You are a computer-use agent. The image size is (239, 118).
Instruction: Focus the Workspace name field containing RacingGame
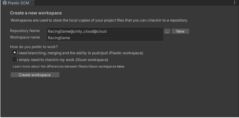coord(105,38)
